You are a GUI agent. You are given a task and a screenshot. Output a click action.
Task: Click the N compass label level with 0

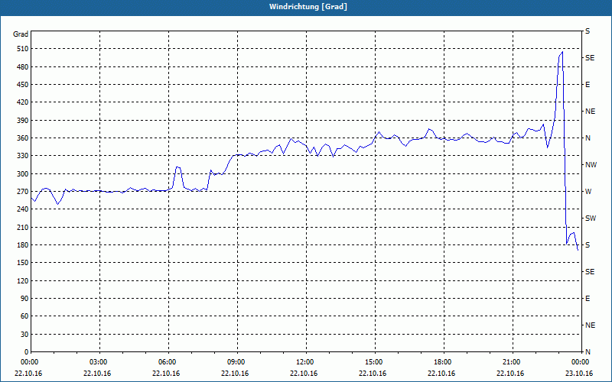588,352
